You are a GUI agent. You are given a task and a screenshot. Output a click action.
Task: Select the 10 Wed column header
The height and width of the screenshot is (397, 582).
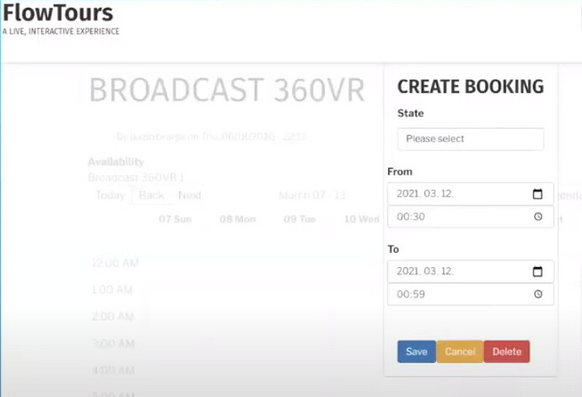(x=362, y=219)
